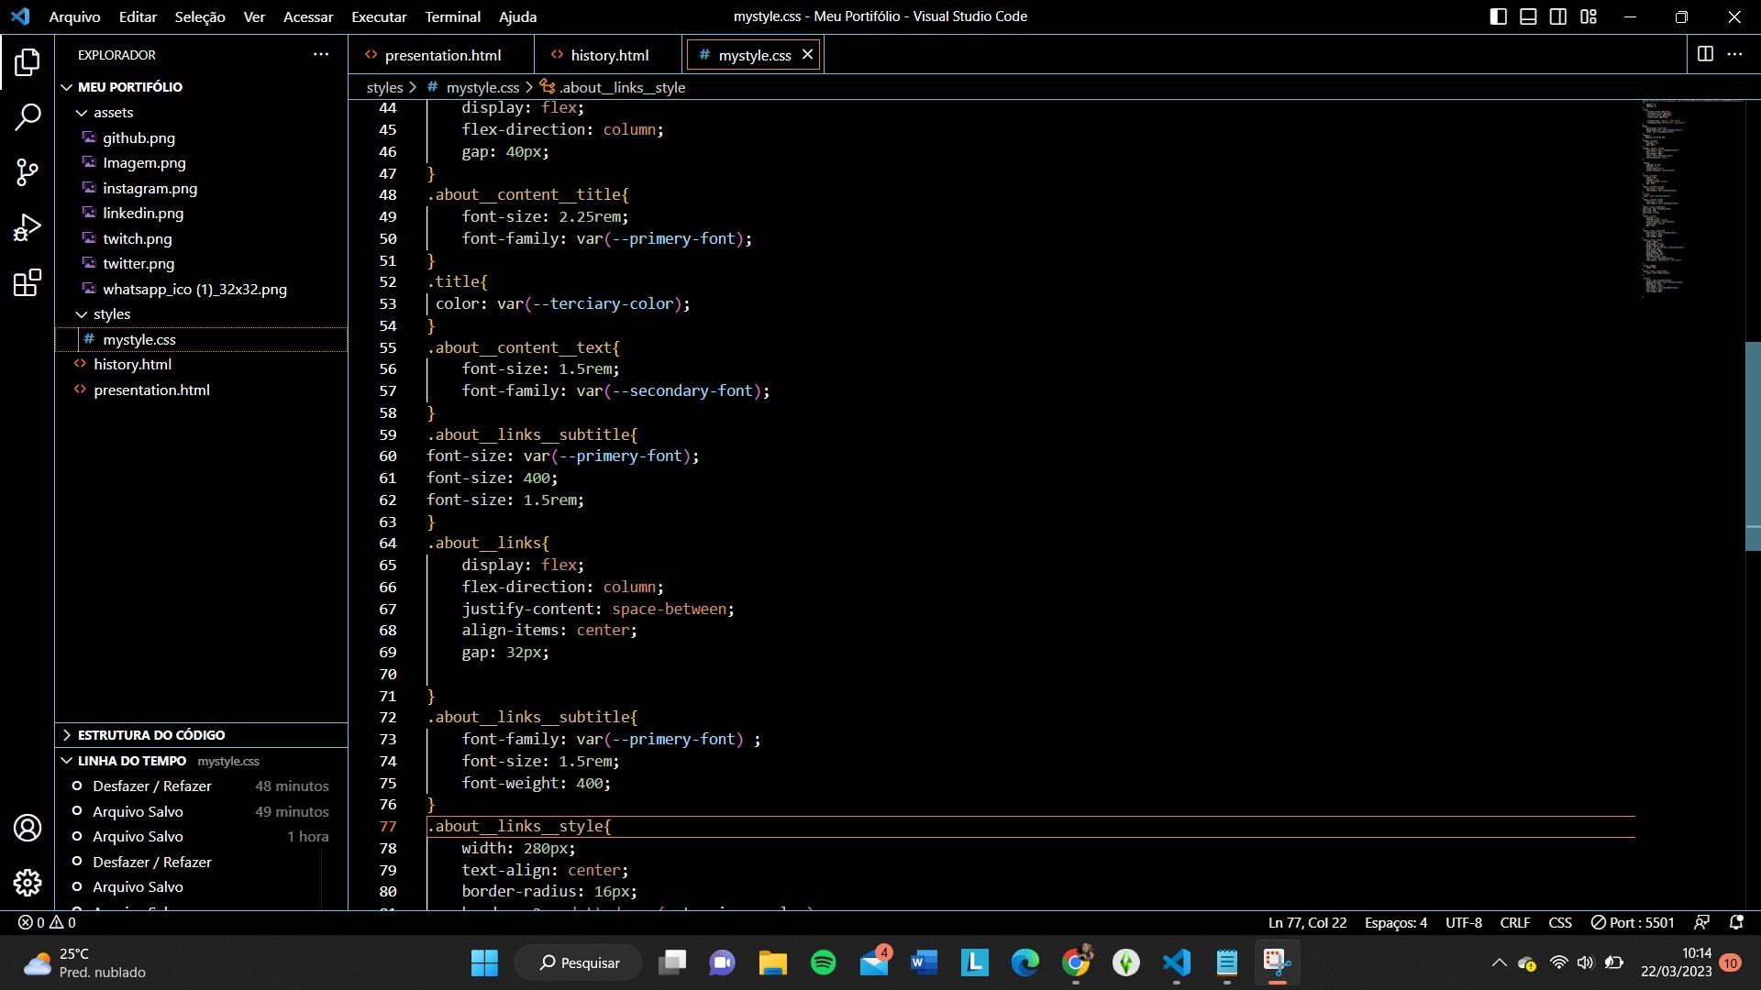Click Pesquisar search box on taskbar

click(x=579, y=962)
